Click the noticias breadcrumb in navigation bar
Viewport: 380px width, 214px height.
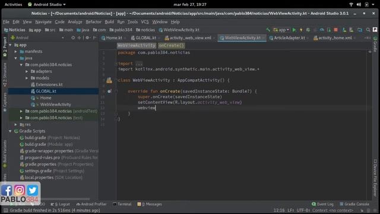145,30
